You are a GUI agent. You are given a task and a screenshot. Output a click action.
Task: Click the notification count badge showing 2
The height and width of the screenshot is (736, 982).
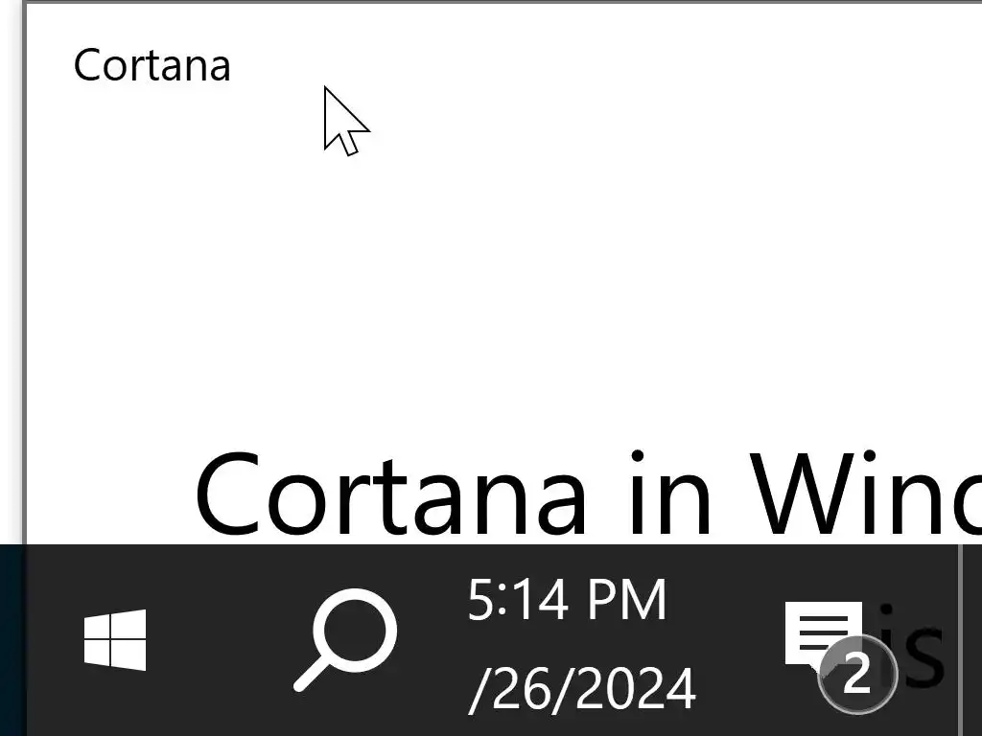pos(857,674)
